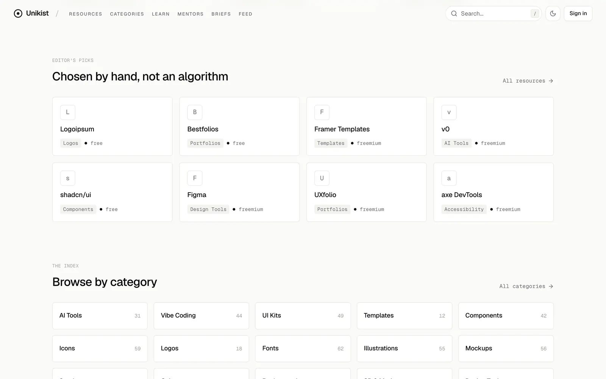Open the Feed nav item
This screenshot has height=379, width=606.
tap(245, 14)
